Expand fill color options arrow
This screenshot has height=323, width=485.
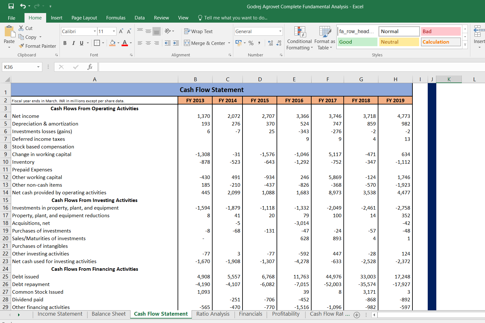pos(118,43)
